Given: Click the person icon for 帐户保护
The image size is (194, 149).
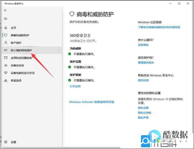Looking at the screenshot, I should tap(6, 43).
